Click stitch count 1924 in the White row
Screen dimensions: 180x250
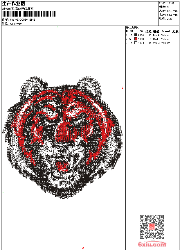pos(141,43)
